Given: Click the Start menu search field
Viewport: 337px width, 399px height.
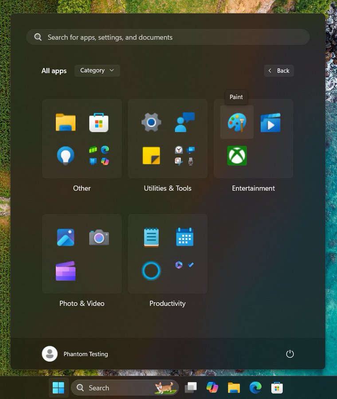Looking at the screenshot, I should (168, 37).
